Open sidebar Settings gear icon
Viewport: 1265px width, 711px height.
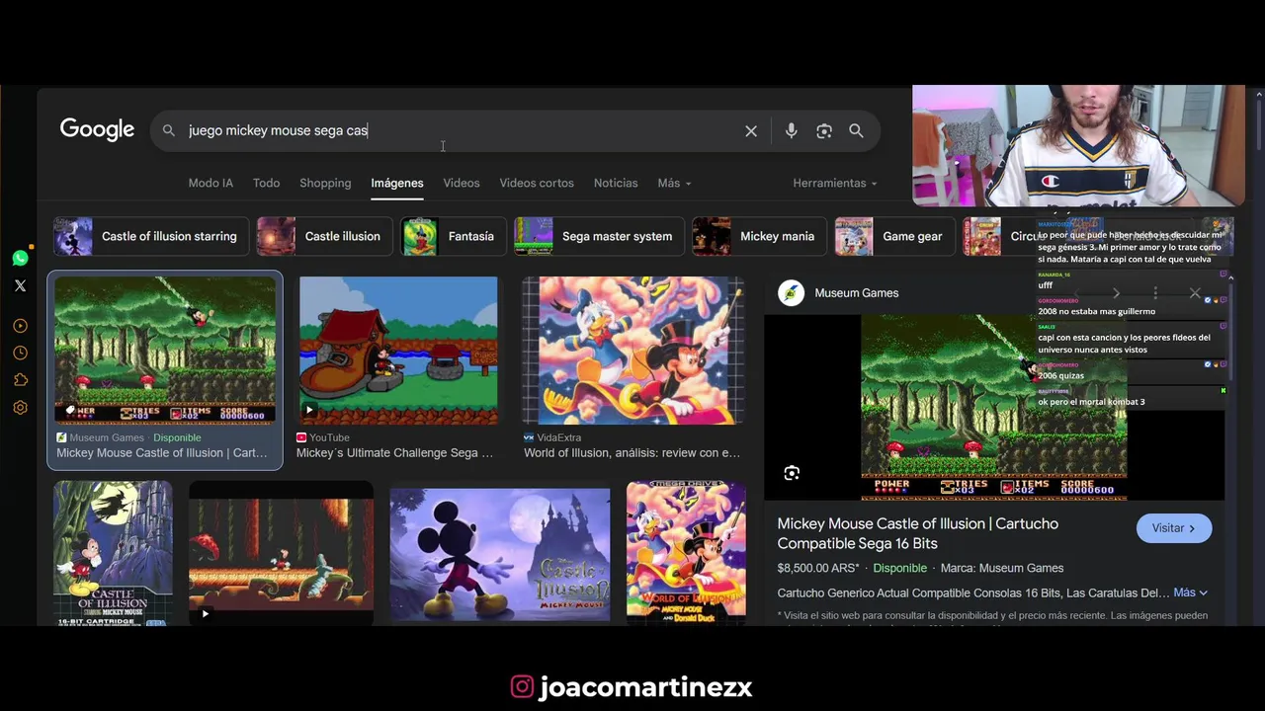click(20, 408)
